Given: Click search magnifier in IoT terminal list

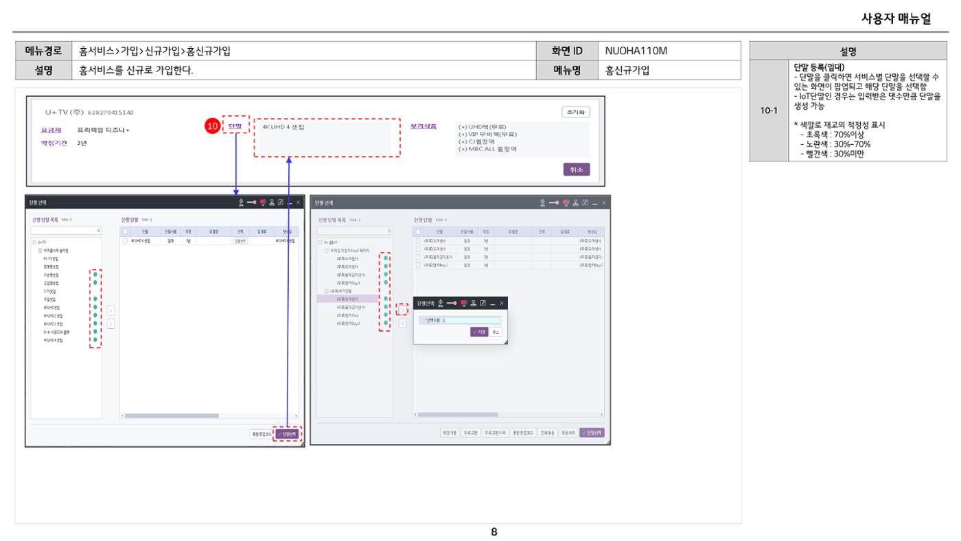Looking at the screenshot, I should (389, 231).
